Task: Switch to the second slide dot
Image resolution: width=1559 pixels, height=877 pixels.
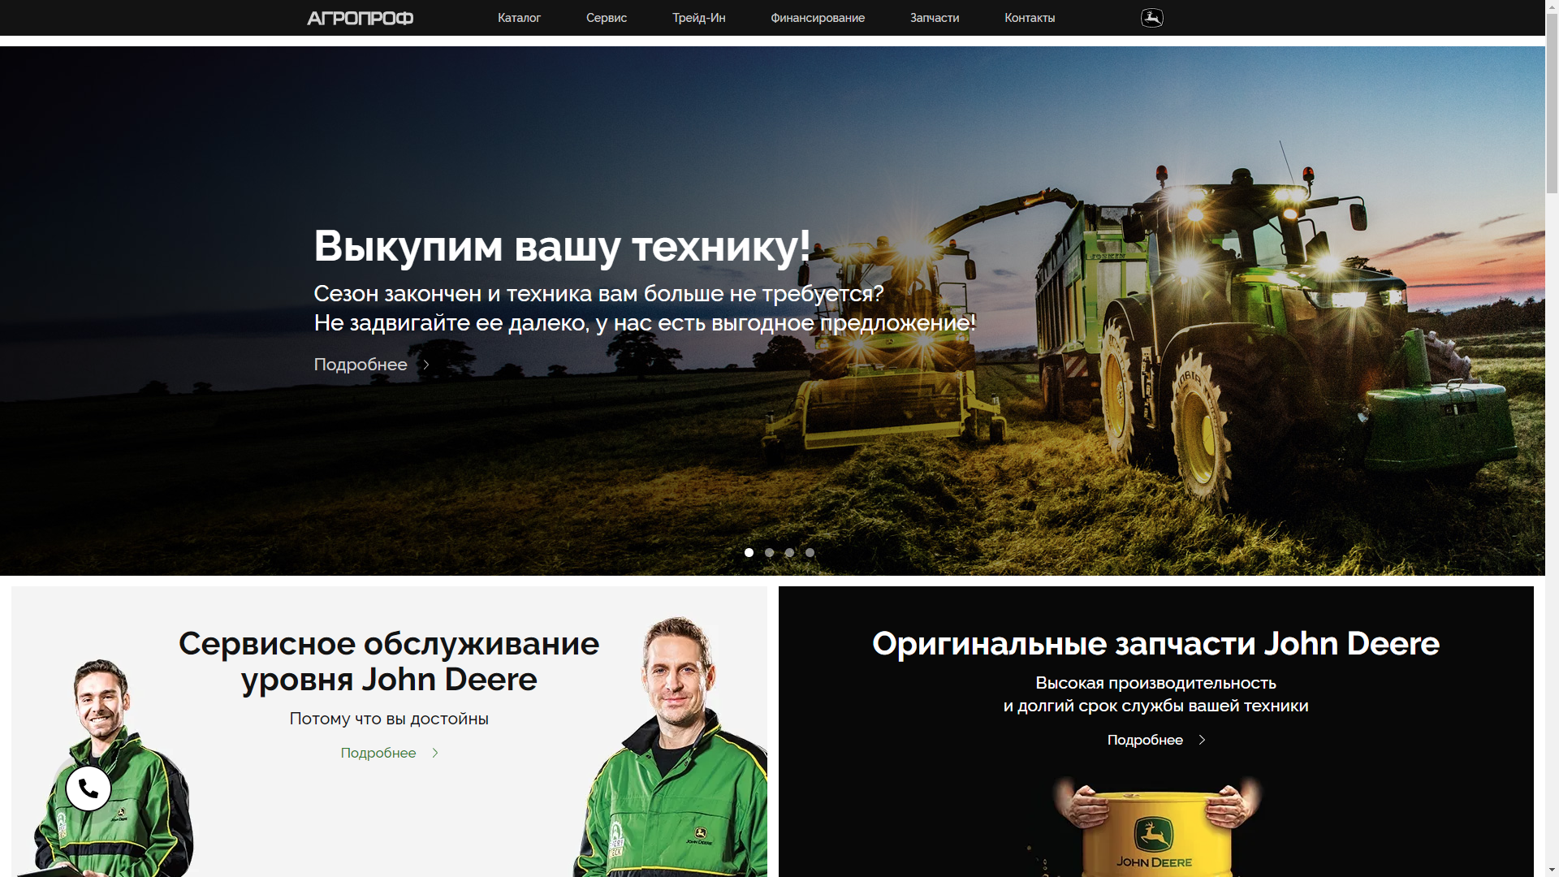Action: pyautogui.click(x=769, y=552)
